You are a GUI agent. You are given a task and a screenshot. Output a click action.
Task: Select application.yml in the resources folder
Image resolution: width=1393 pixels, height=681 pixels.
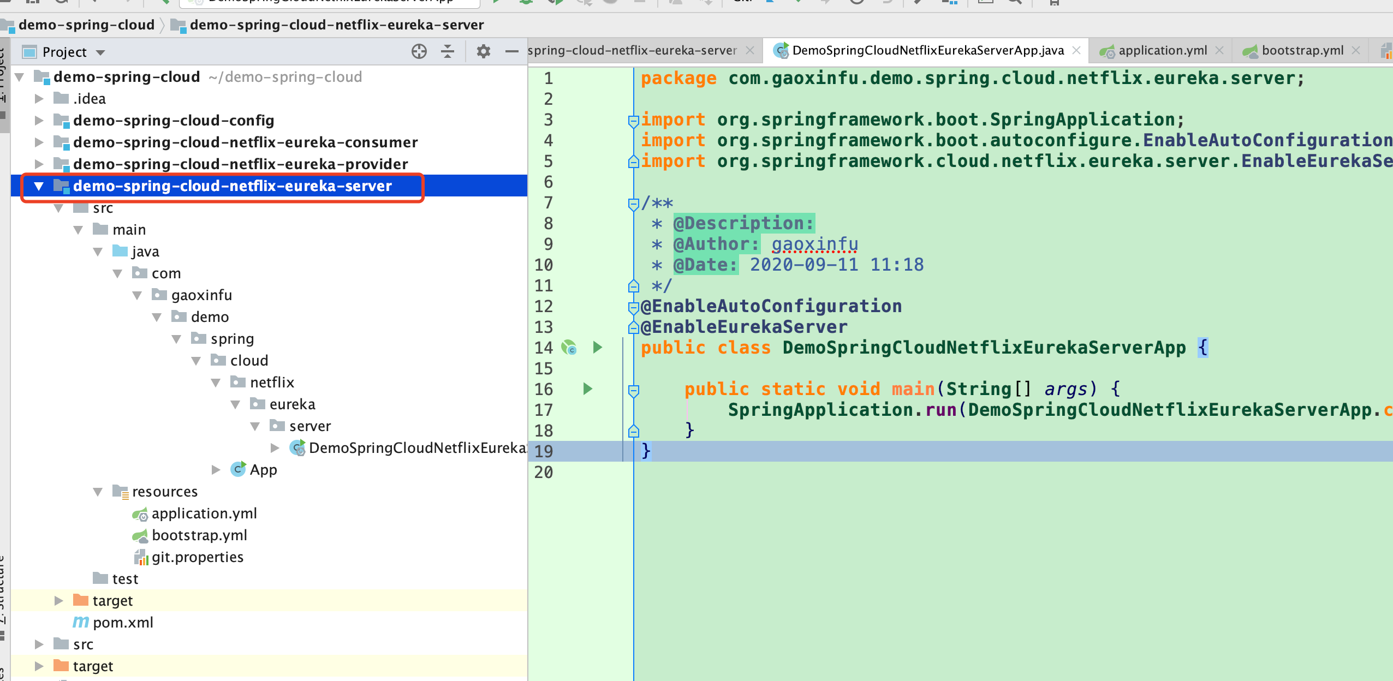204,513
